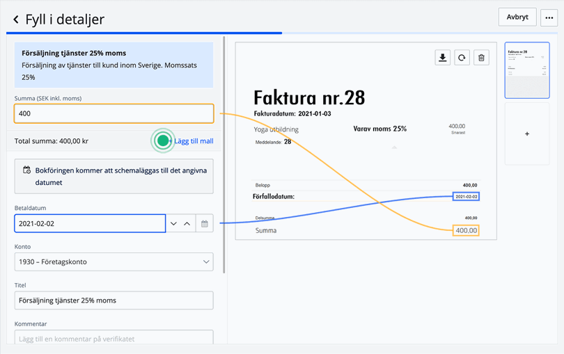Open the three-dots more options menu
564x354 pixels.
click(x=549, y=18)
